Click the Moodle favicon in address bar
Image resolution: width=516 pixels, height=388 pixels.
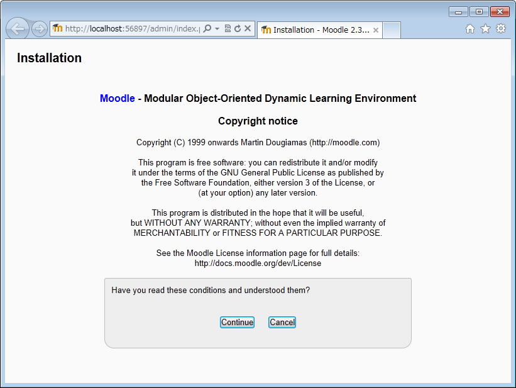click(58, 28)
